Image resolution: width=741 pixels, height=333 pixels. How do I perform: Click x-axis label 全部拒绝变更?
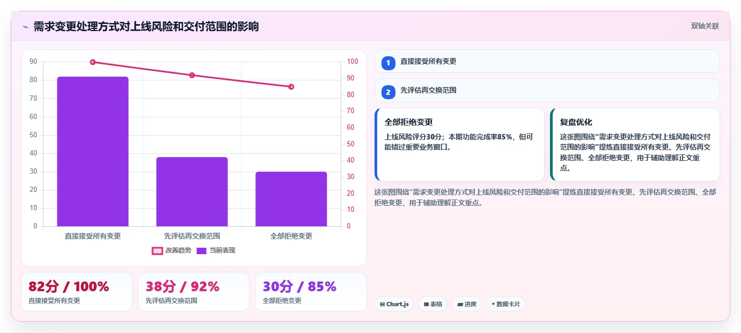coord(291,236)
